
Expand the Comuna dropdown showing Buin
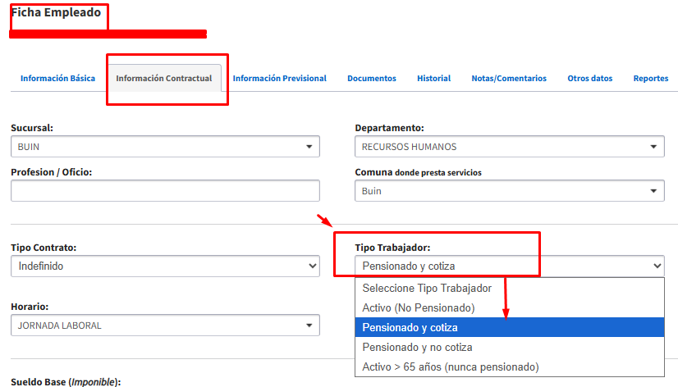[x=509, y=191]
